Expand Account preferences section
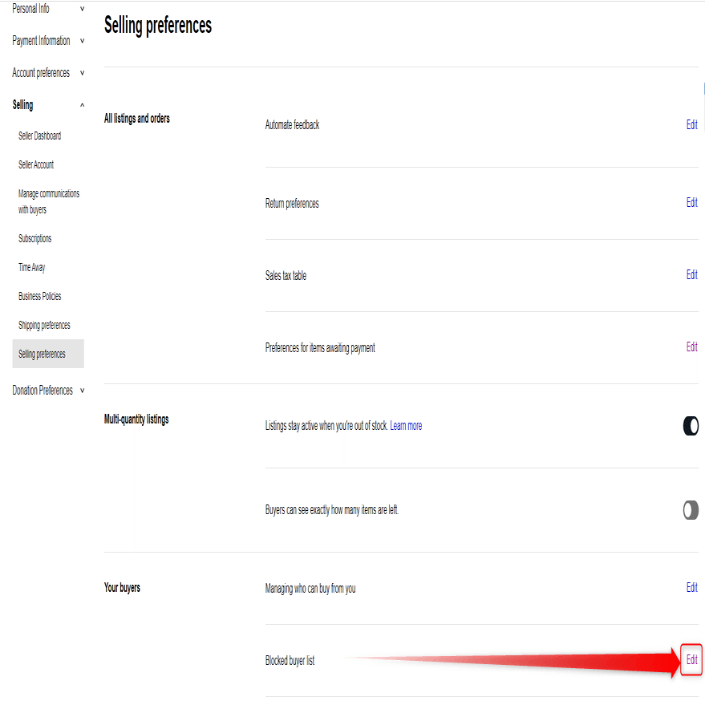 pyautogui.click(x=48, y=73)
